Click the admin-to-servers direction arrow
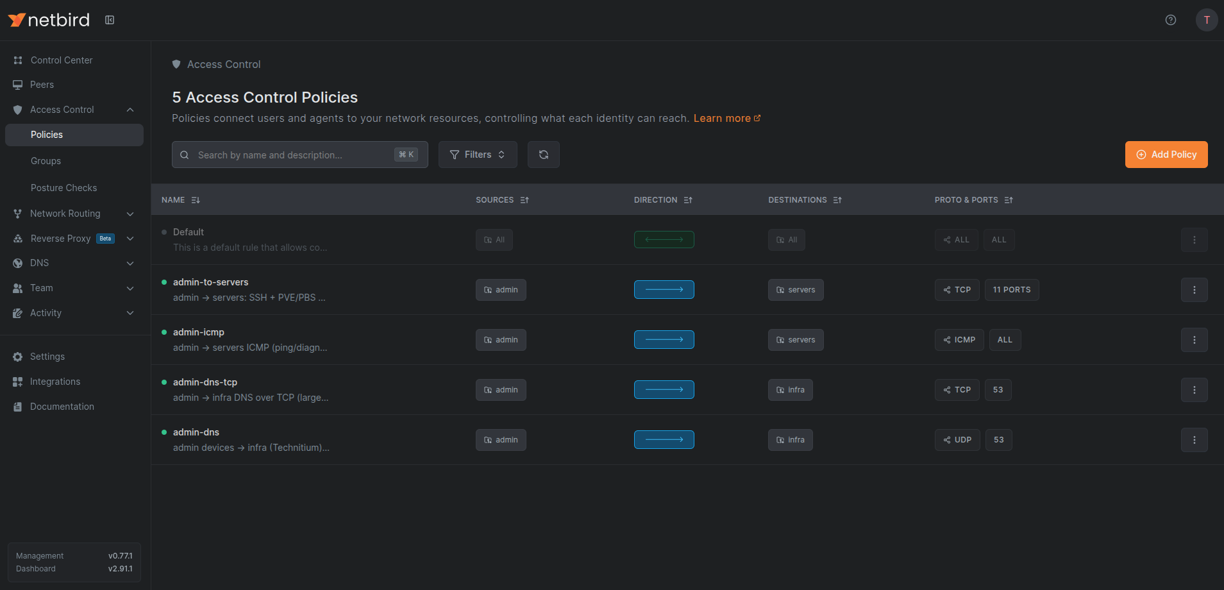This screenshot has width=1224, height=590. click(664, 289)
